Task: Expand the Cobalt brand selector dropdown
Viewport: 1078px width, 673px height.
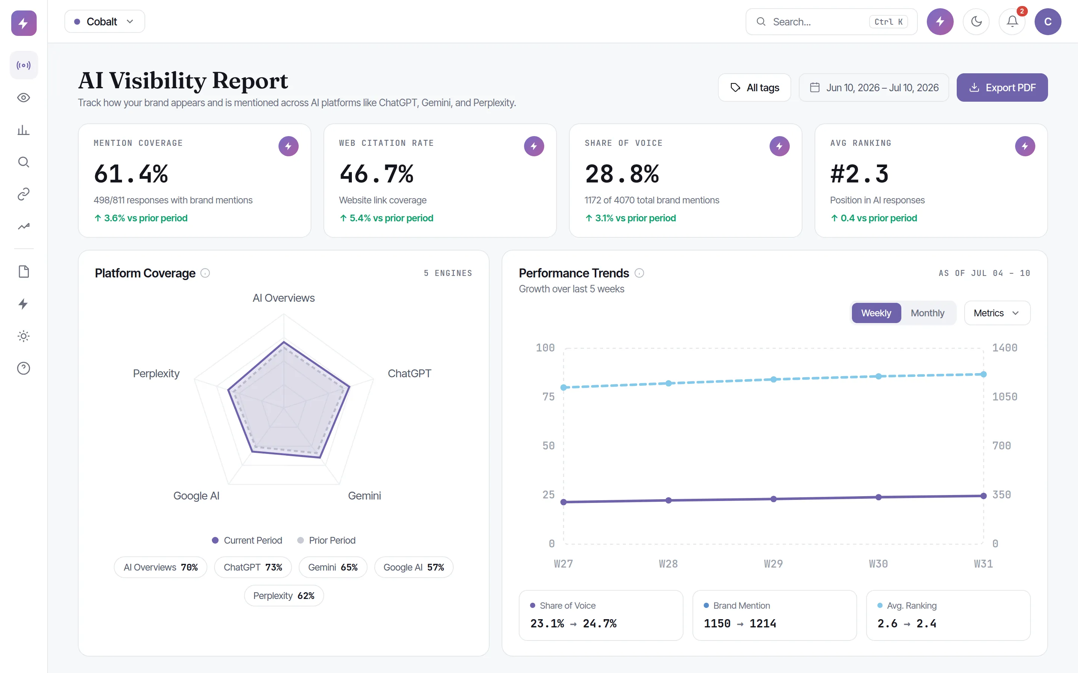Action: 105,21
